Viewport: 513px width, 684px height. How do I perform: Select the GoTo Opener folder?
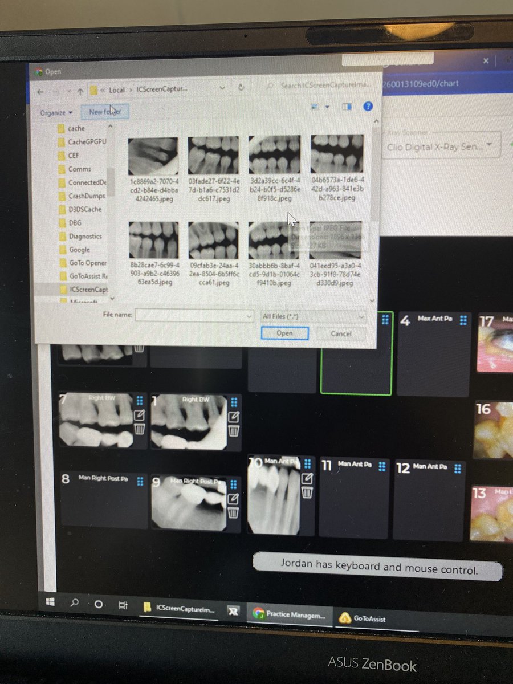coord(82,263)
